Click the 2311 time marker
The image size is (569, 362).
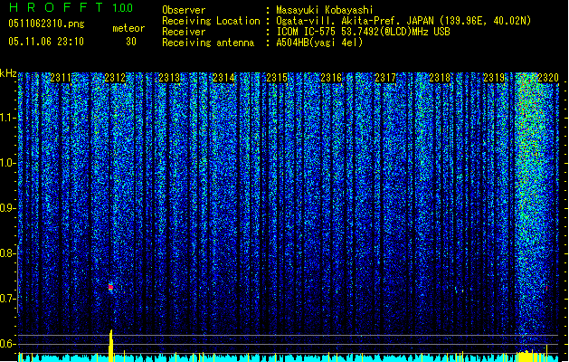[x=61, y=78]
